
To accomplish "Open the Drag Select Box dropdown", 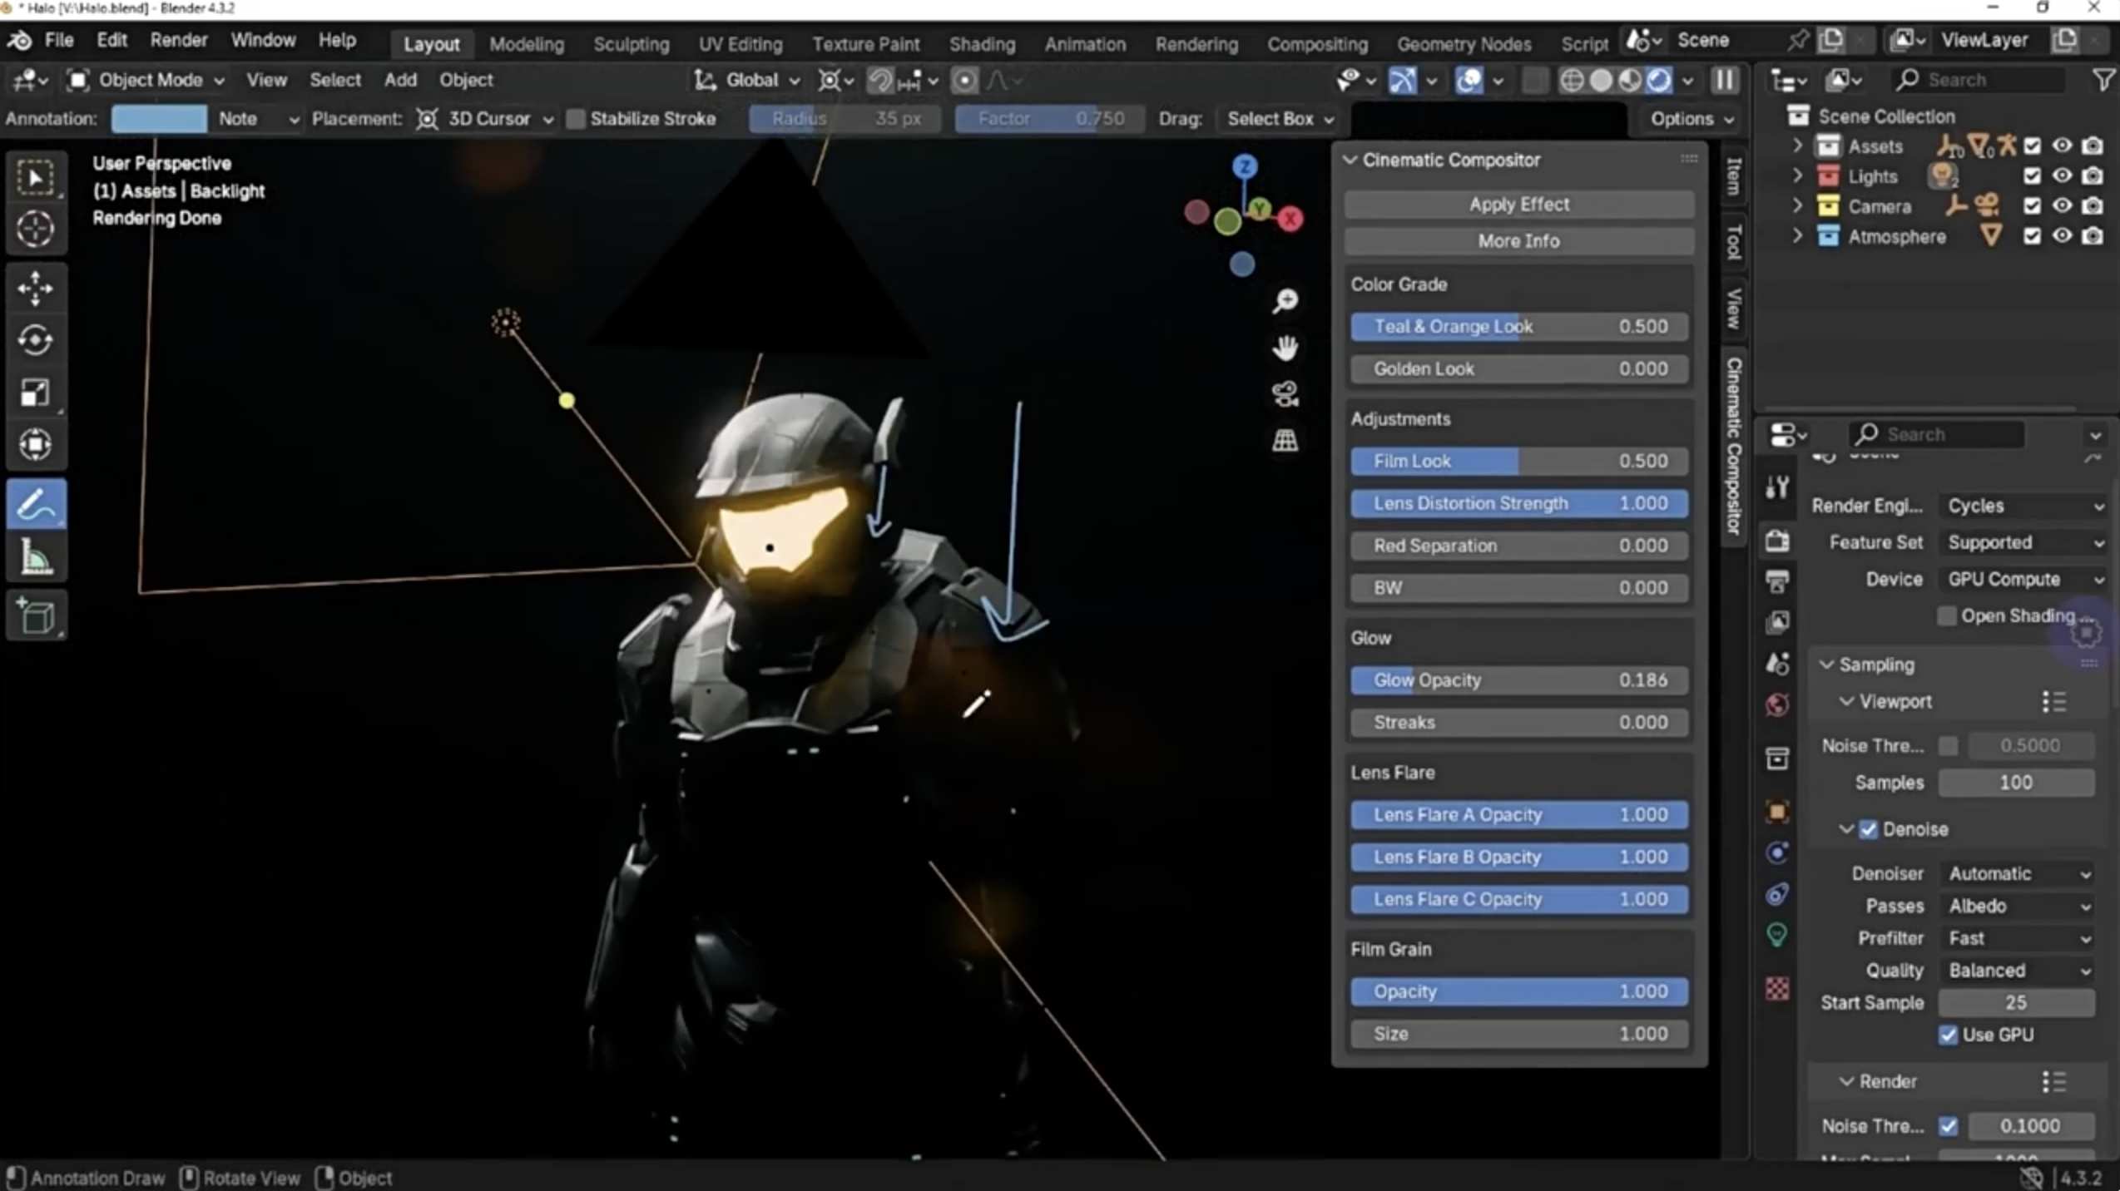I will coord(1280,119).
